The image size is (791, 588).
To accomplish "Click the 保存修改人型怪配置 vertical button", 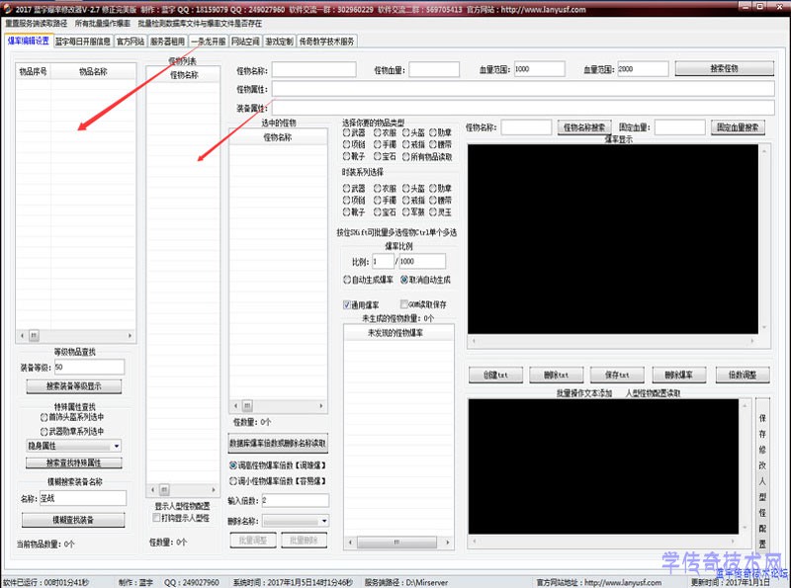I will (761, 474).
